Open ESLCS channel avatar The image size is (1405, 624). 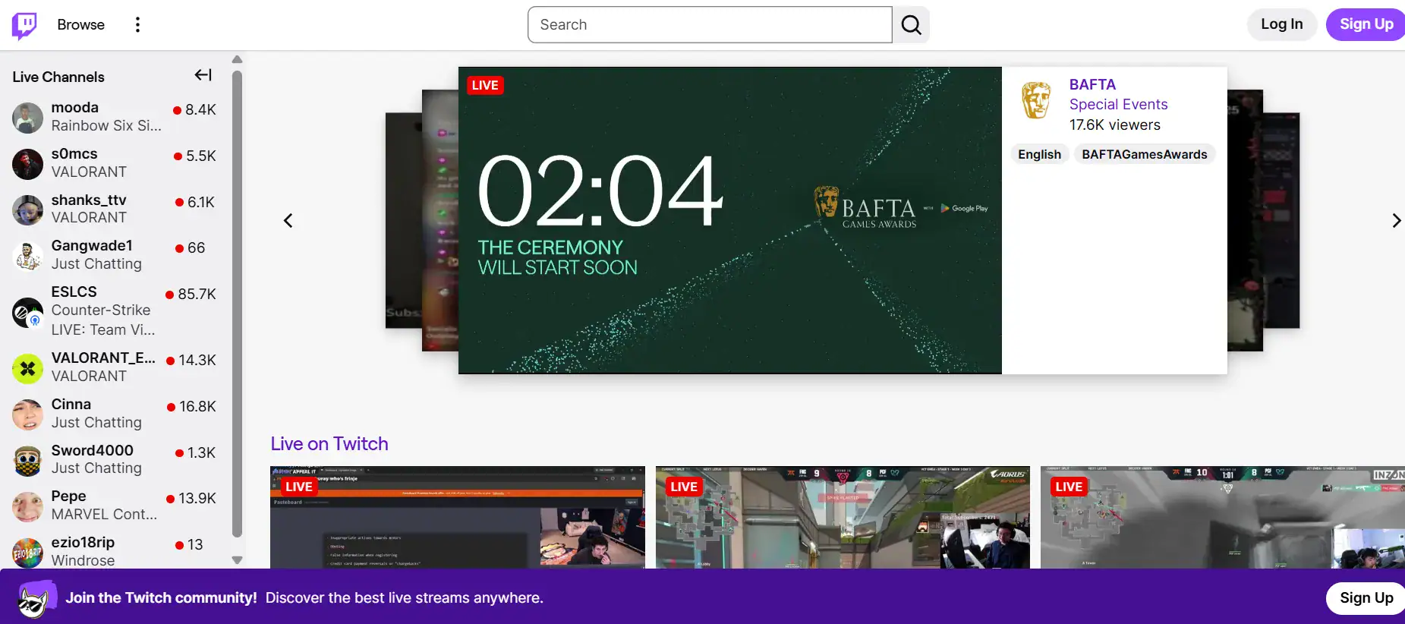[27, 312]
